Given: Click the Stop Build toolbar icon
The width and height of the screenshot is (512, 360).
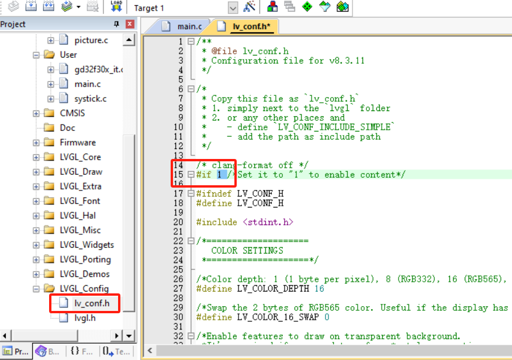Looking at the screenshot, I should pos(93,6).
